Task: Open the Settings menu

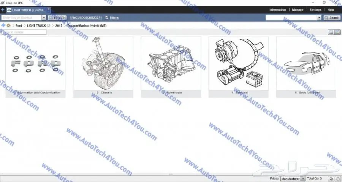Action: tap(315, 10)
